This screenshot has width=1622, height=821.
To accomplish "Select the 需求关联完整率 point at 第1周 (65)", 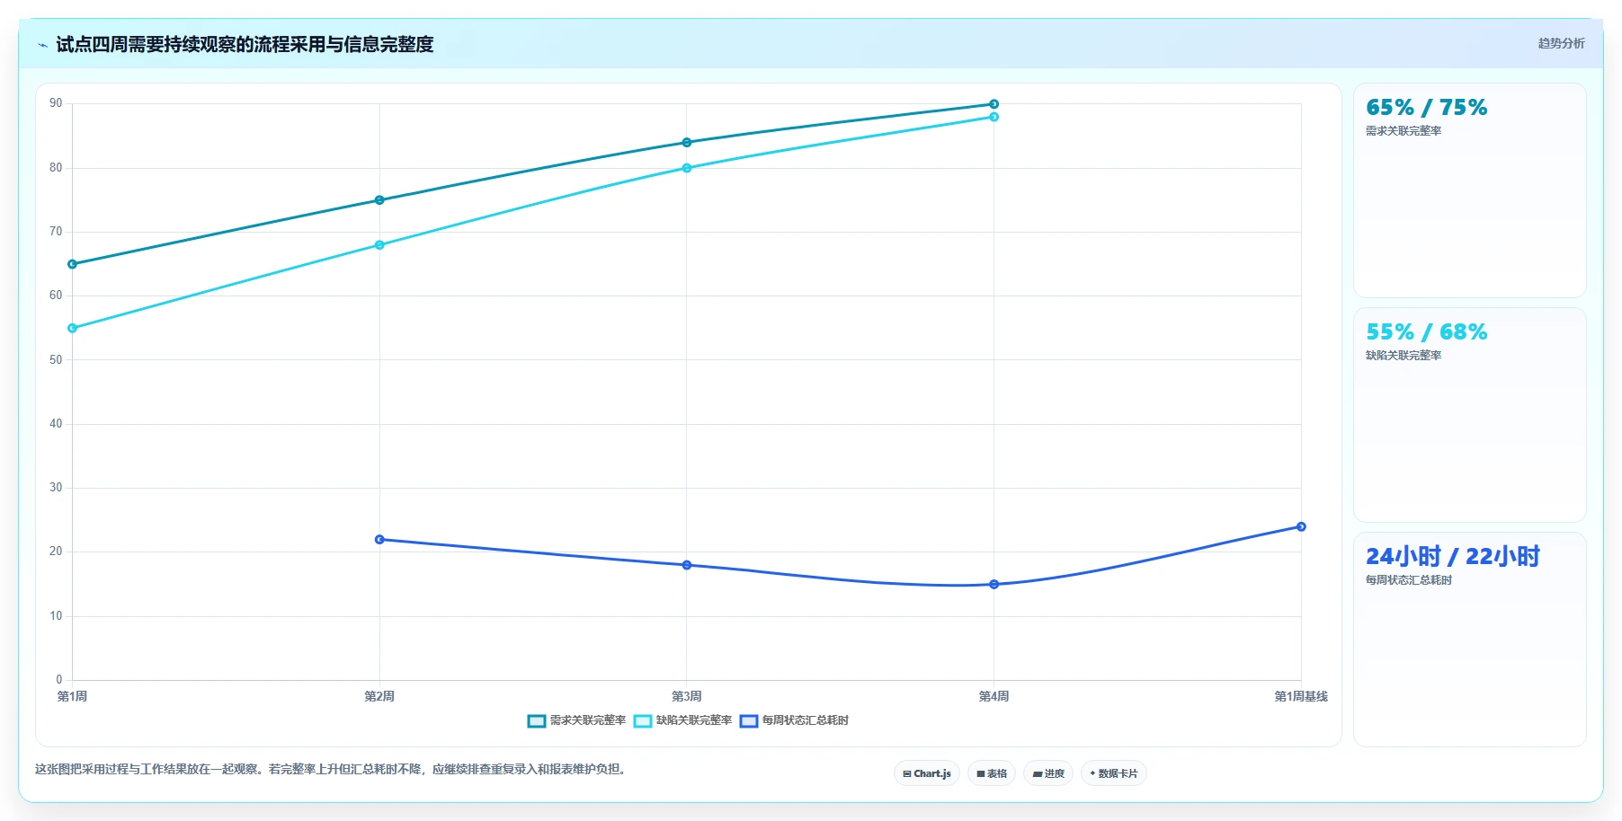I will pos(73,264).
